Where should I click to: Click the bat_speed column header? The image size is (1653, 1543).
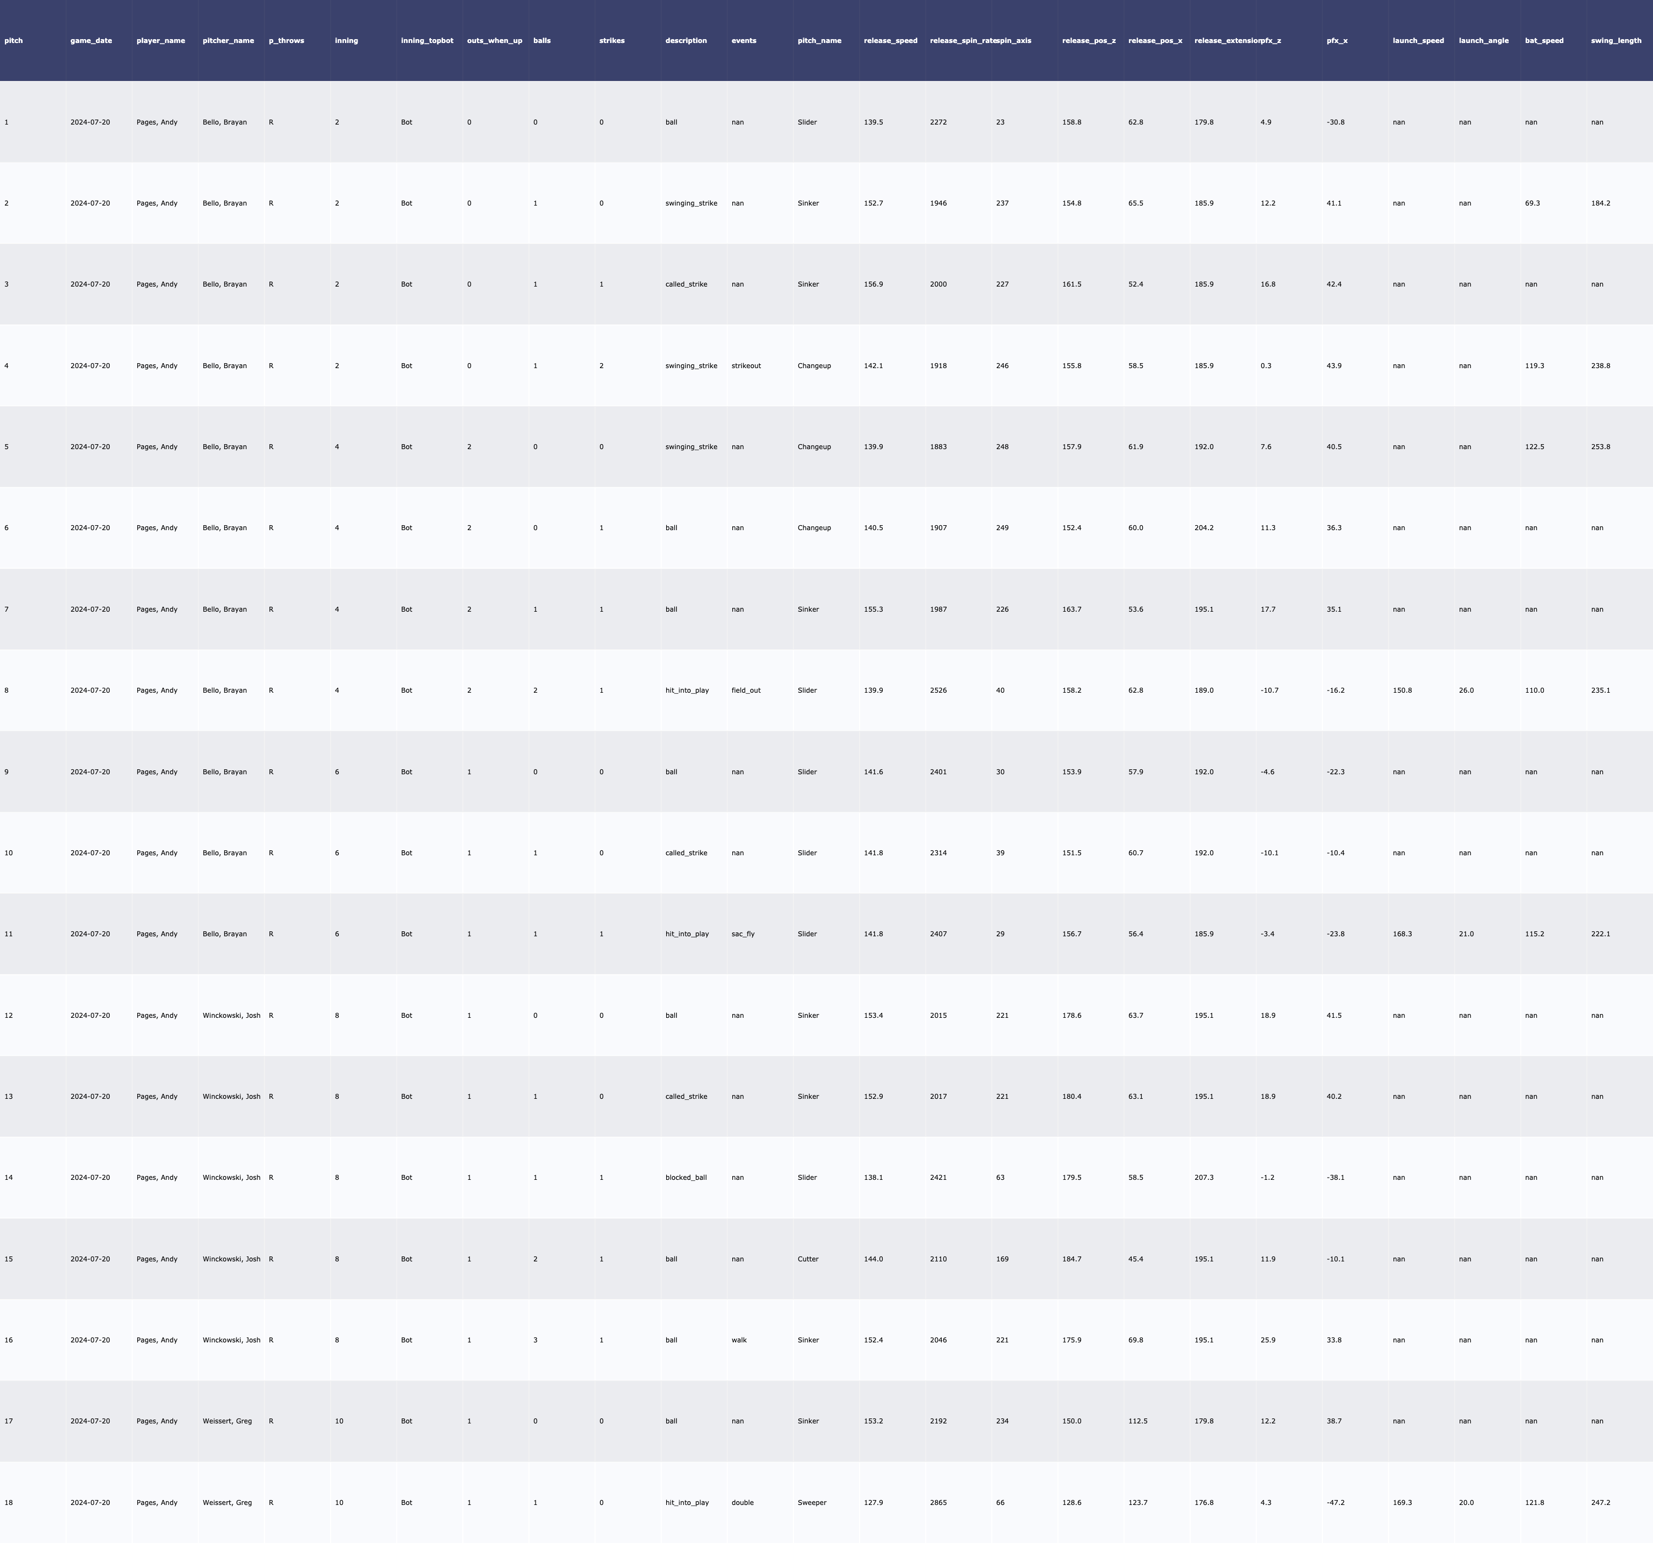point(1544,41)
